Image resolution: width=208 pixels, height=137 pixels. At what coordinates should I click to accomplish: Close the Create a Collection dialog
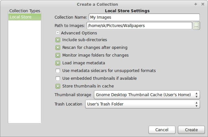[203, 4]
